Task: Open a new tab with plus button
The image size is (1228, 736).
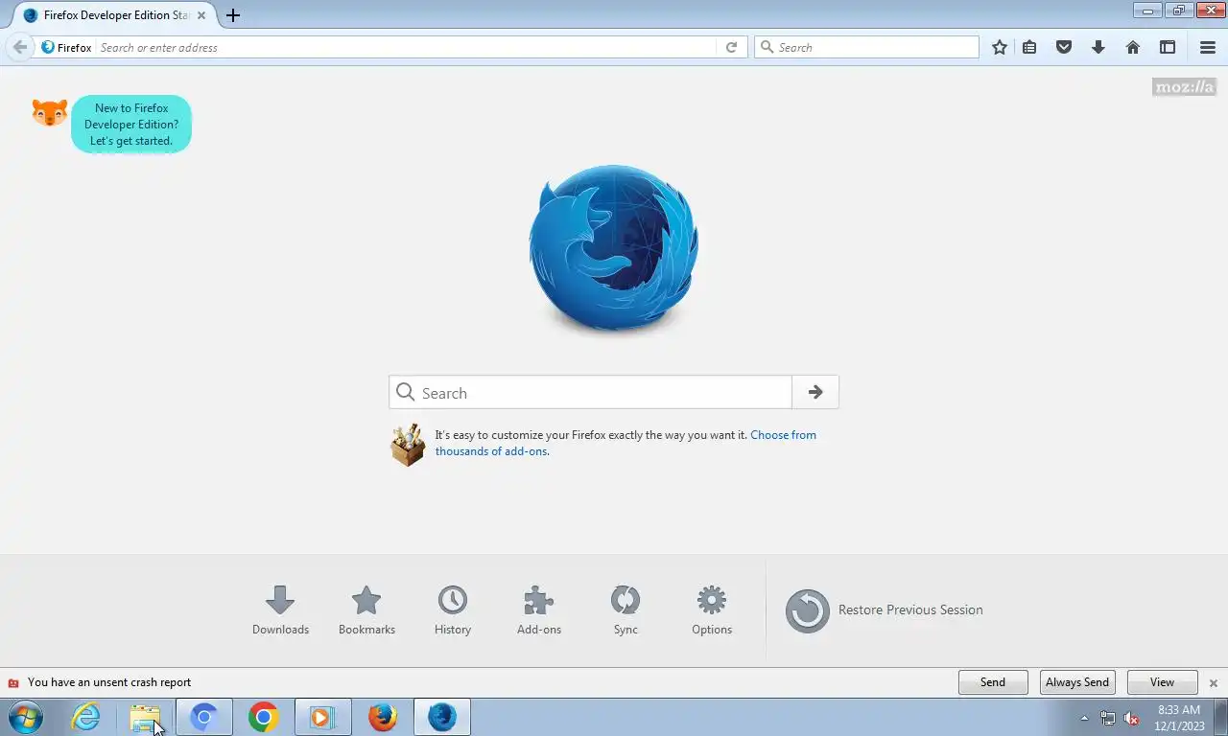Action: point(232,15)
